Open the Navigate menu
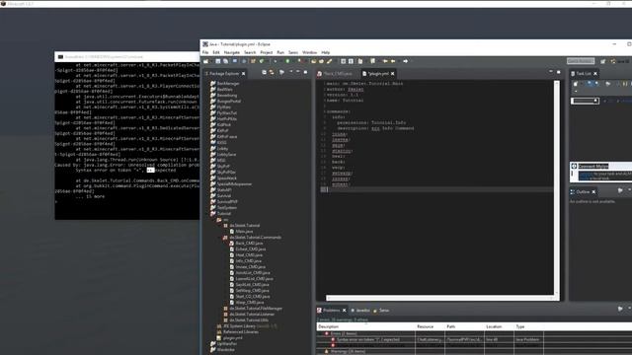The image size is (632, 355). coord(232,52)
